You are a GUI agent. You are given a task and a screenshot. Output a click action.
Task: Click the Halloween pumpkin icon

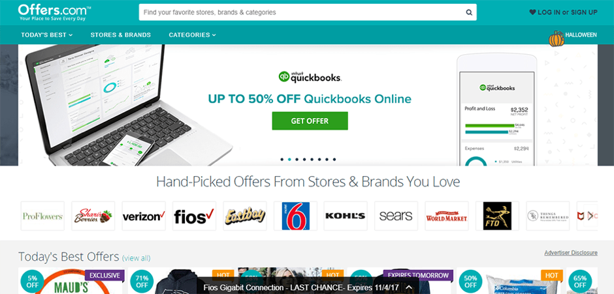[557, 38]
